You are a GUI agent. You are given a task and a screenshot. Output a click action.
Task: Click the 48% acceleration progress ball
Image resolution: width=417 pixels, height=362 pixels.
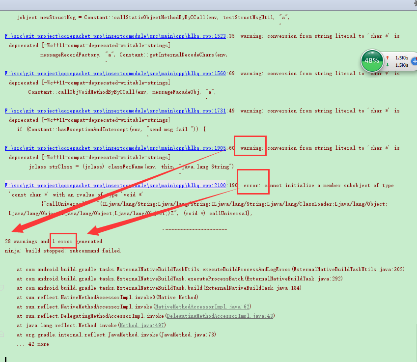tap(372, 60)
